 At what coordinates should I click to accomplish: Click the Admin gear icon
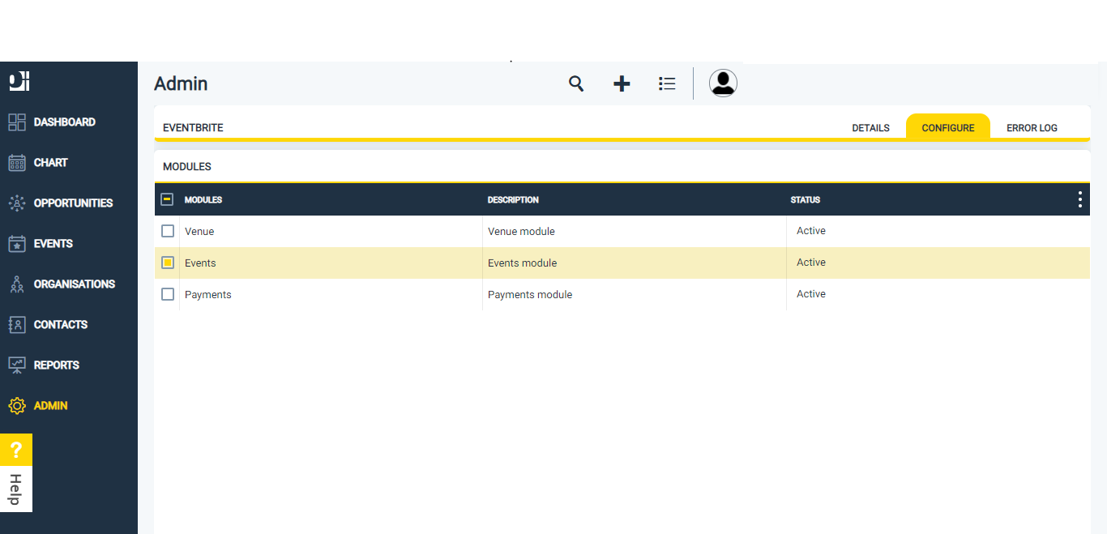point(17,406)
